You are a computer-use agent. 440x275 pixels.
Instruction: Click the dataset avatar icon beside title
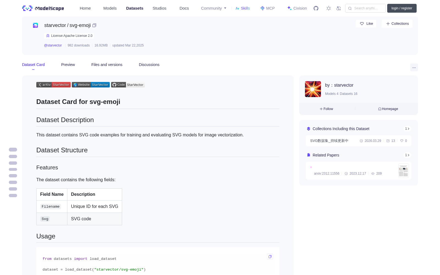point(35,25)
